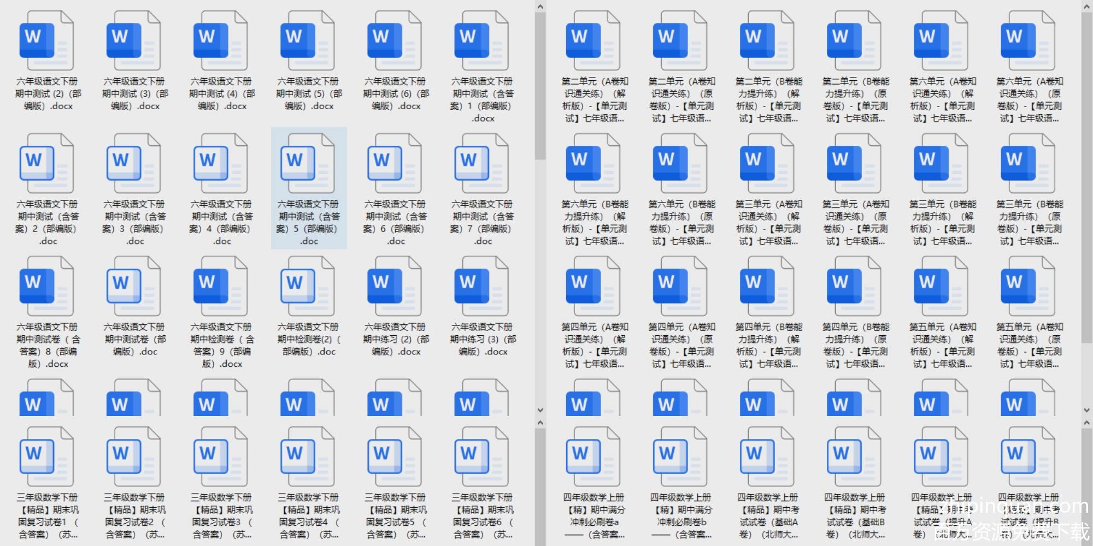Screen dimensions: 1093x546
Task: Click scroll-down arrow of top-left file pane
Action: pos(540,410)
